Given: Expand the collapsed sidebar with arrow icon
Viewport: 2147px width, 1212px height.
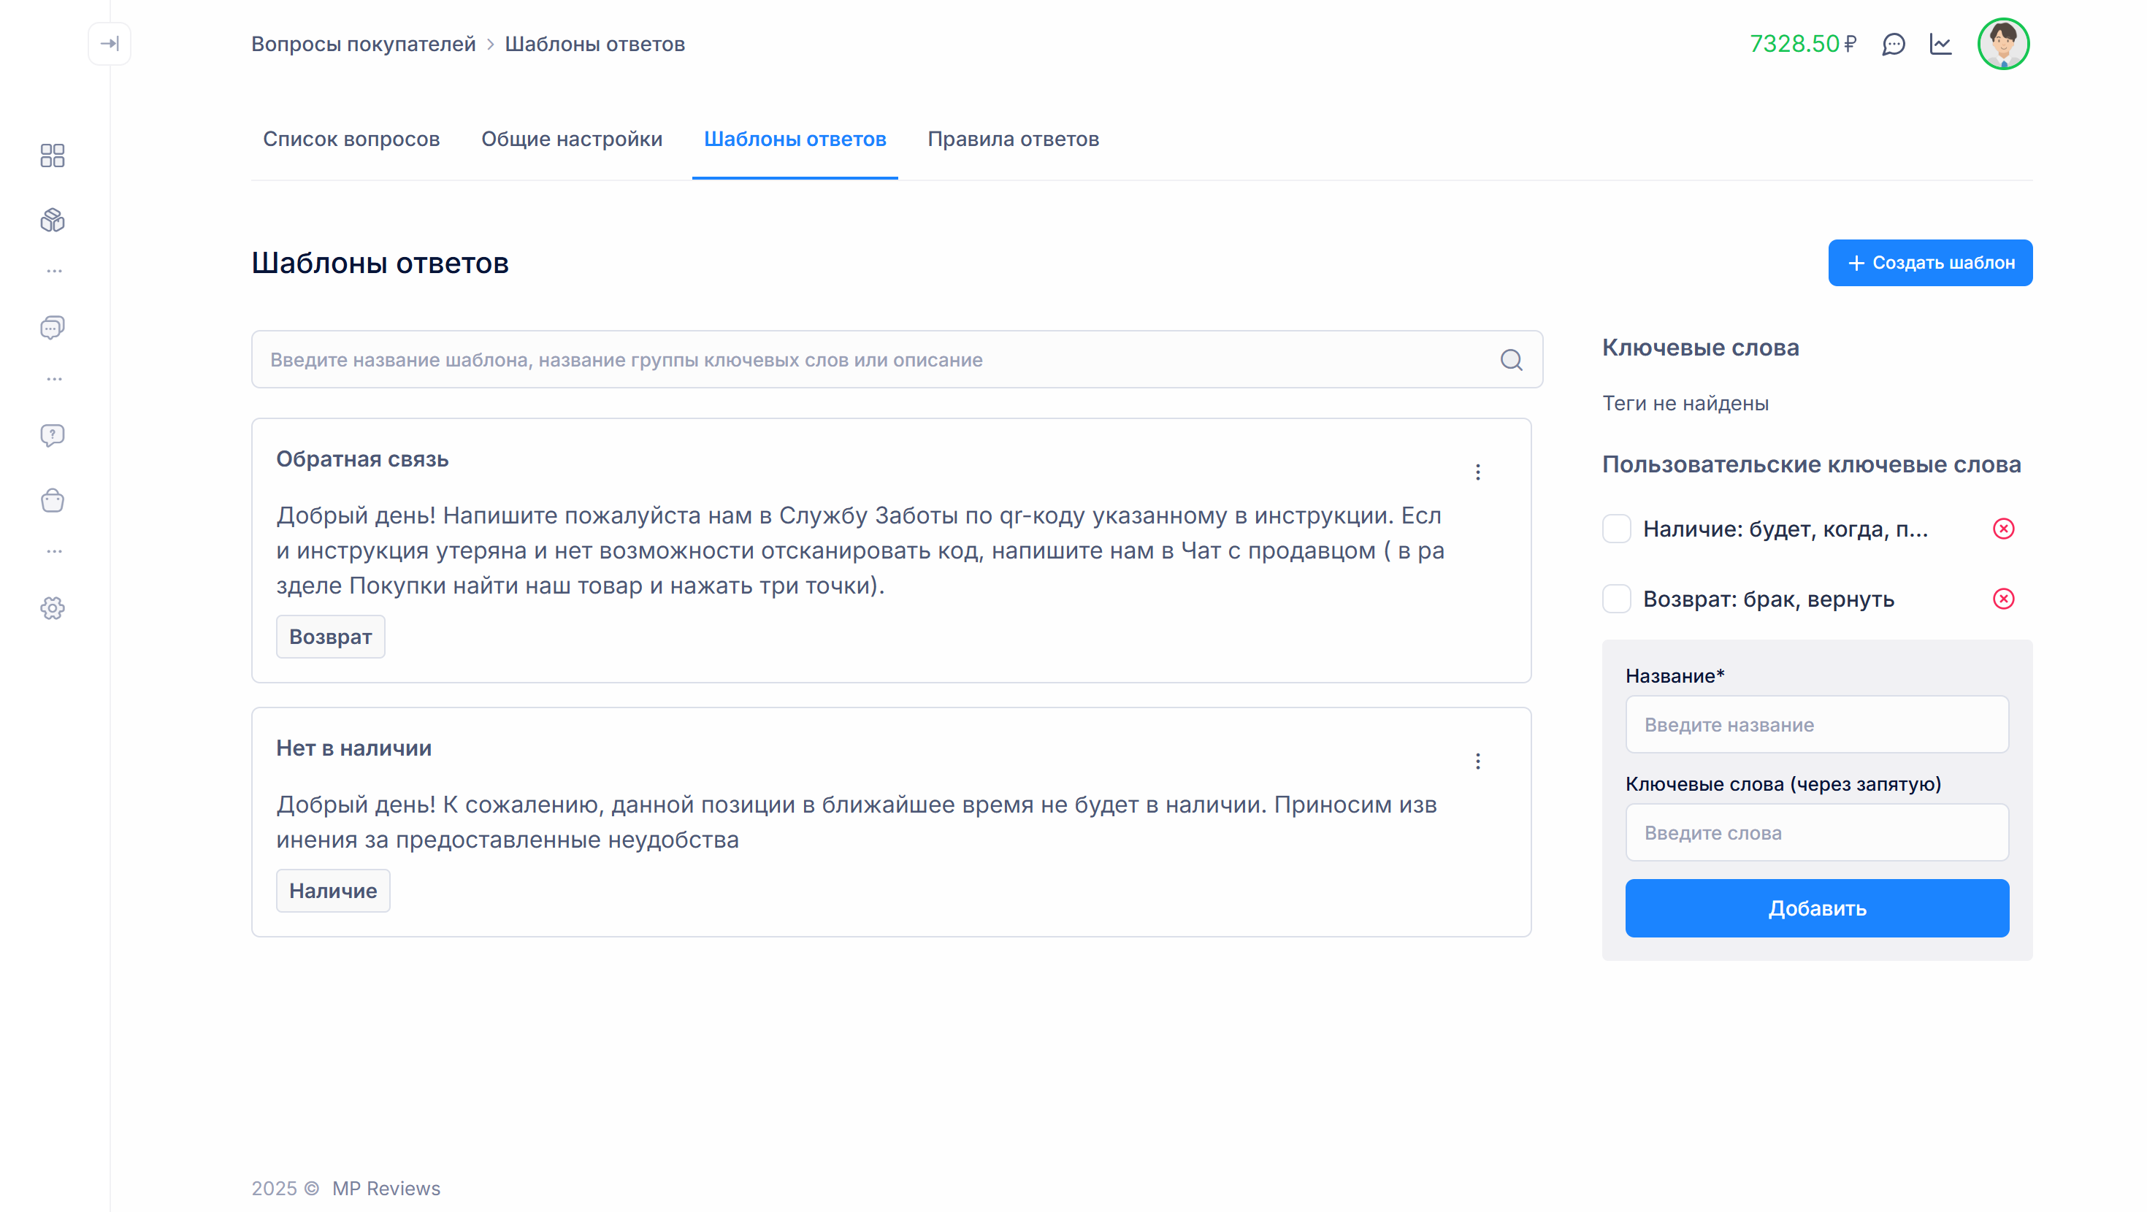Looking at the screenshot, I should click(110, 43).
